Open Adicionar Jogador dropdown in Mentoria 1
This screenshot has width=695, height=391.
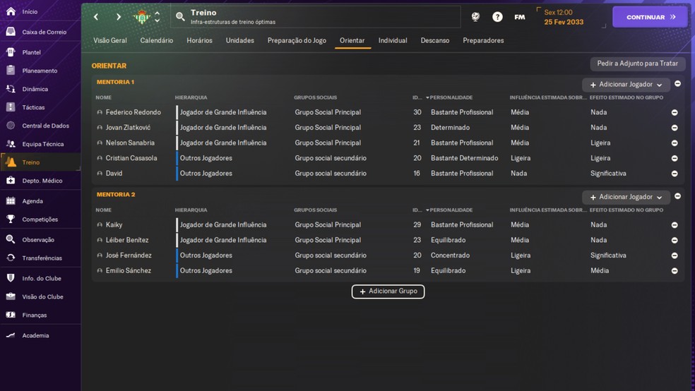coord(626,85)
